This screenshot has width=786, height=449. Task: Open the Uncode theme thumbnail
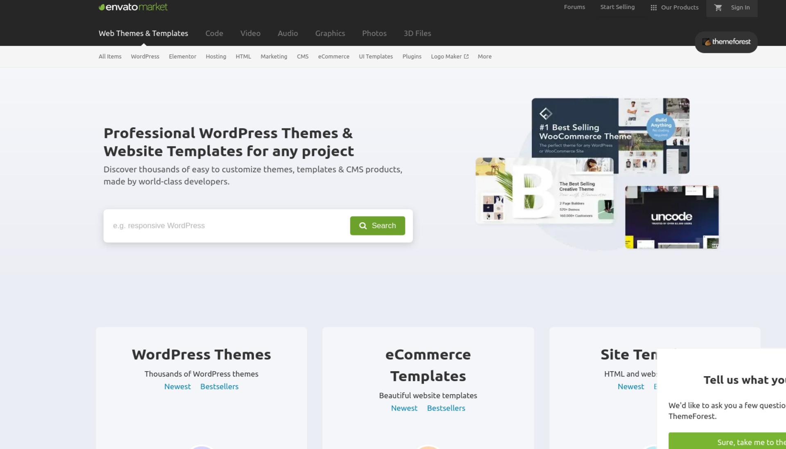pos(672,217)
